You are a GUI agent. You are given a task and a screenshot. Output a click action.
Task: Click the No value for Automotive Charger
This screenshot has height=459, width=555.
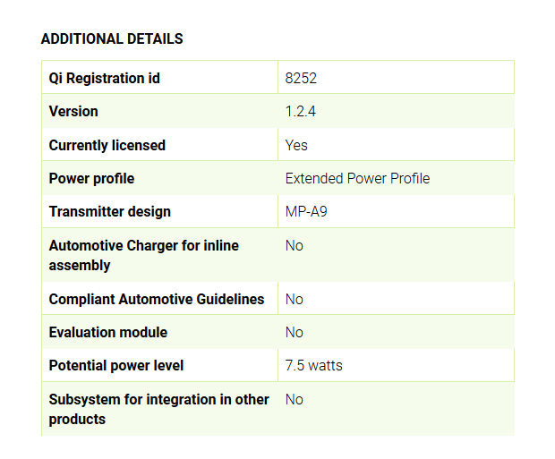(x=295, y=245)
